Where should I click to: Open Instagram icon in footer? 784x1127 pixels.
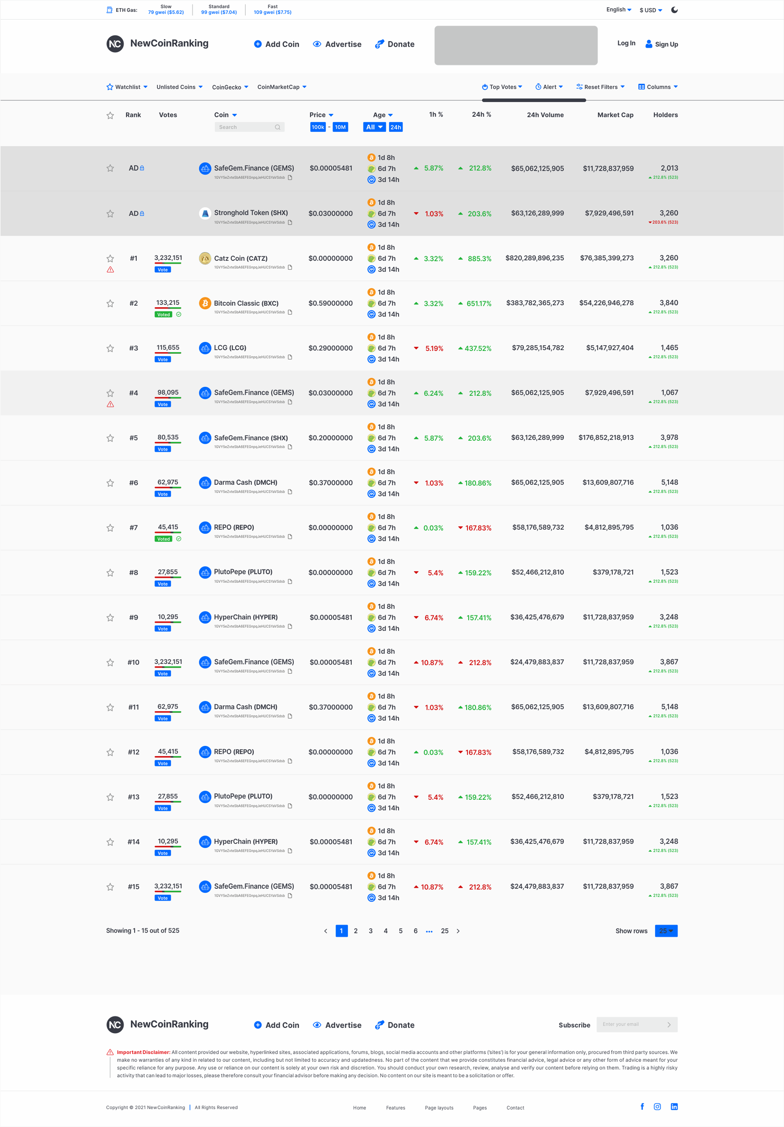pos(657,1107)
